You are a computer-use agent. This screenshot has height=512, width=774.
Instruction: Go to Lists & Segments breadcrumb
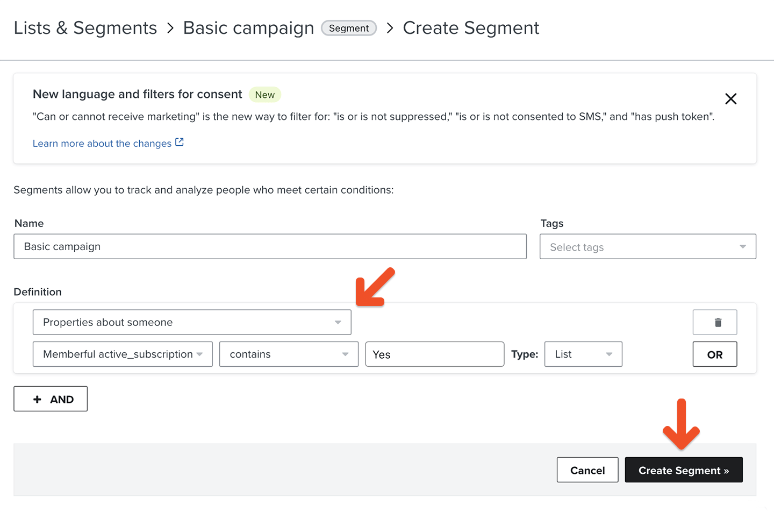[85, 28]
